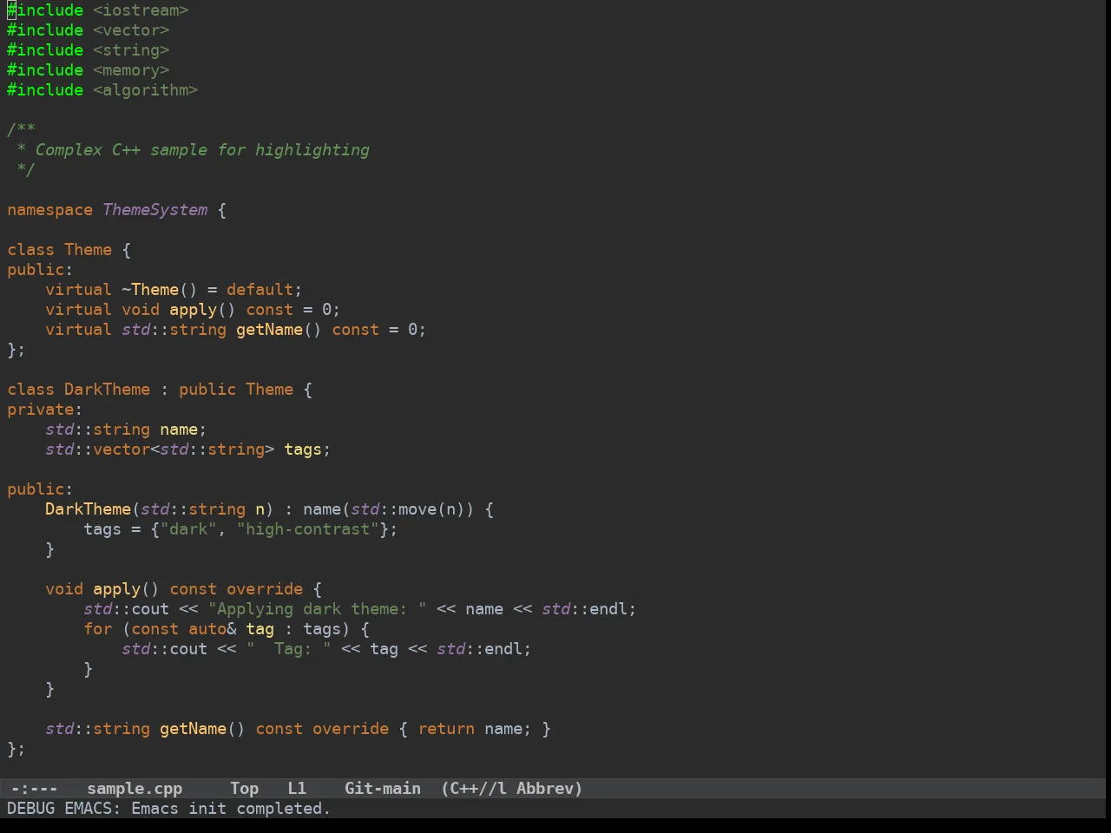This screenshot has height=833, width=1111.
Task: Place cursor on #include <string> line
Action: click(x=89, y=50)
